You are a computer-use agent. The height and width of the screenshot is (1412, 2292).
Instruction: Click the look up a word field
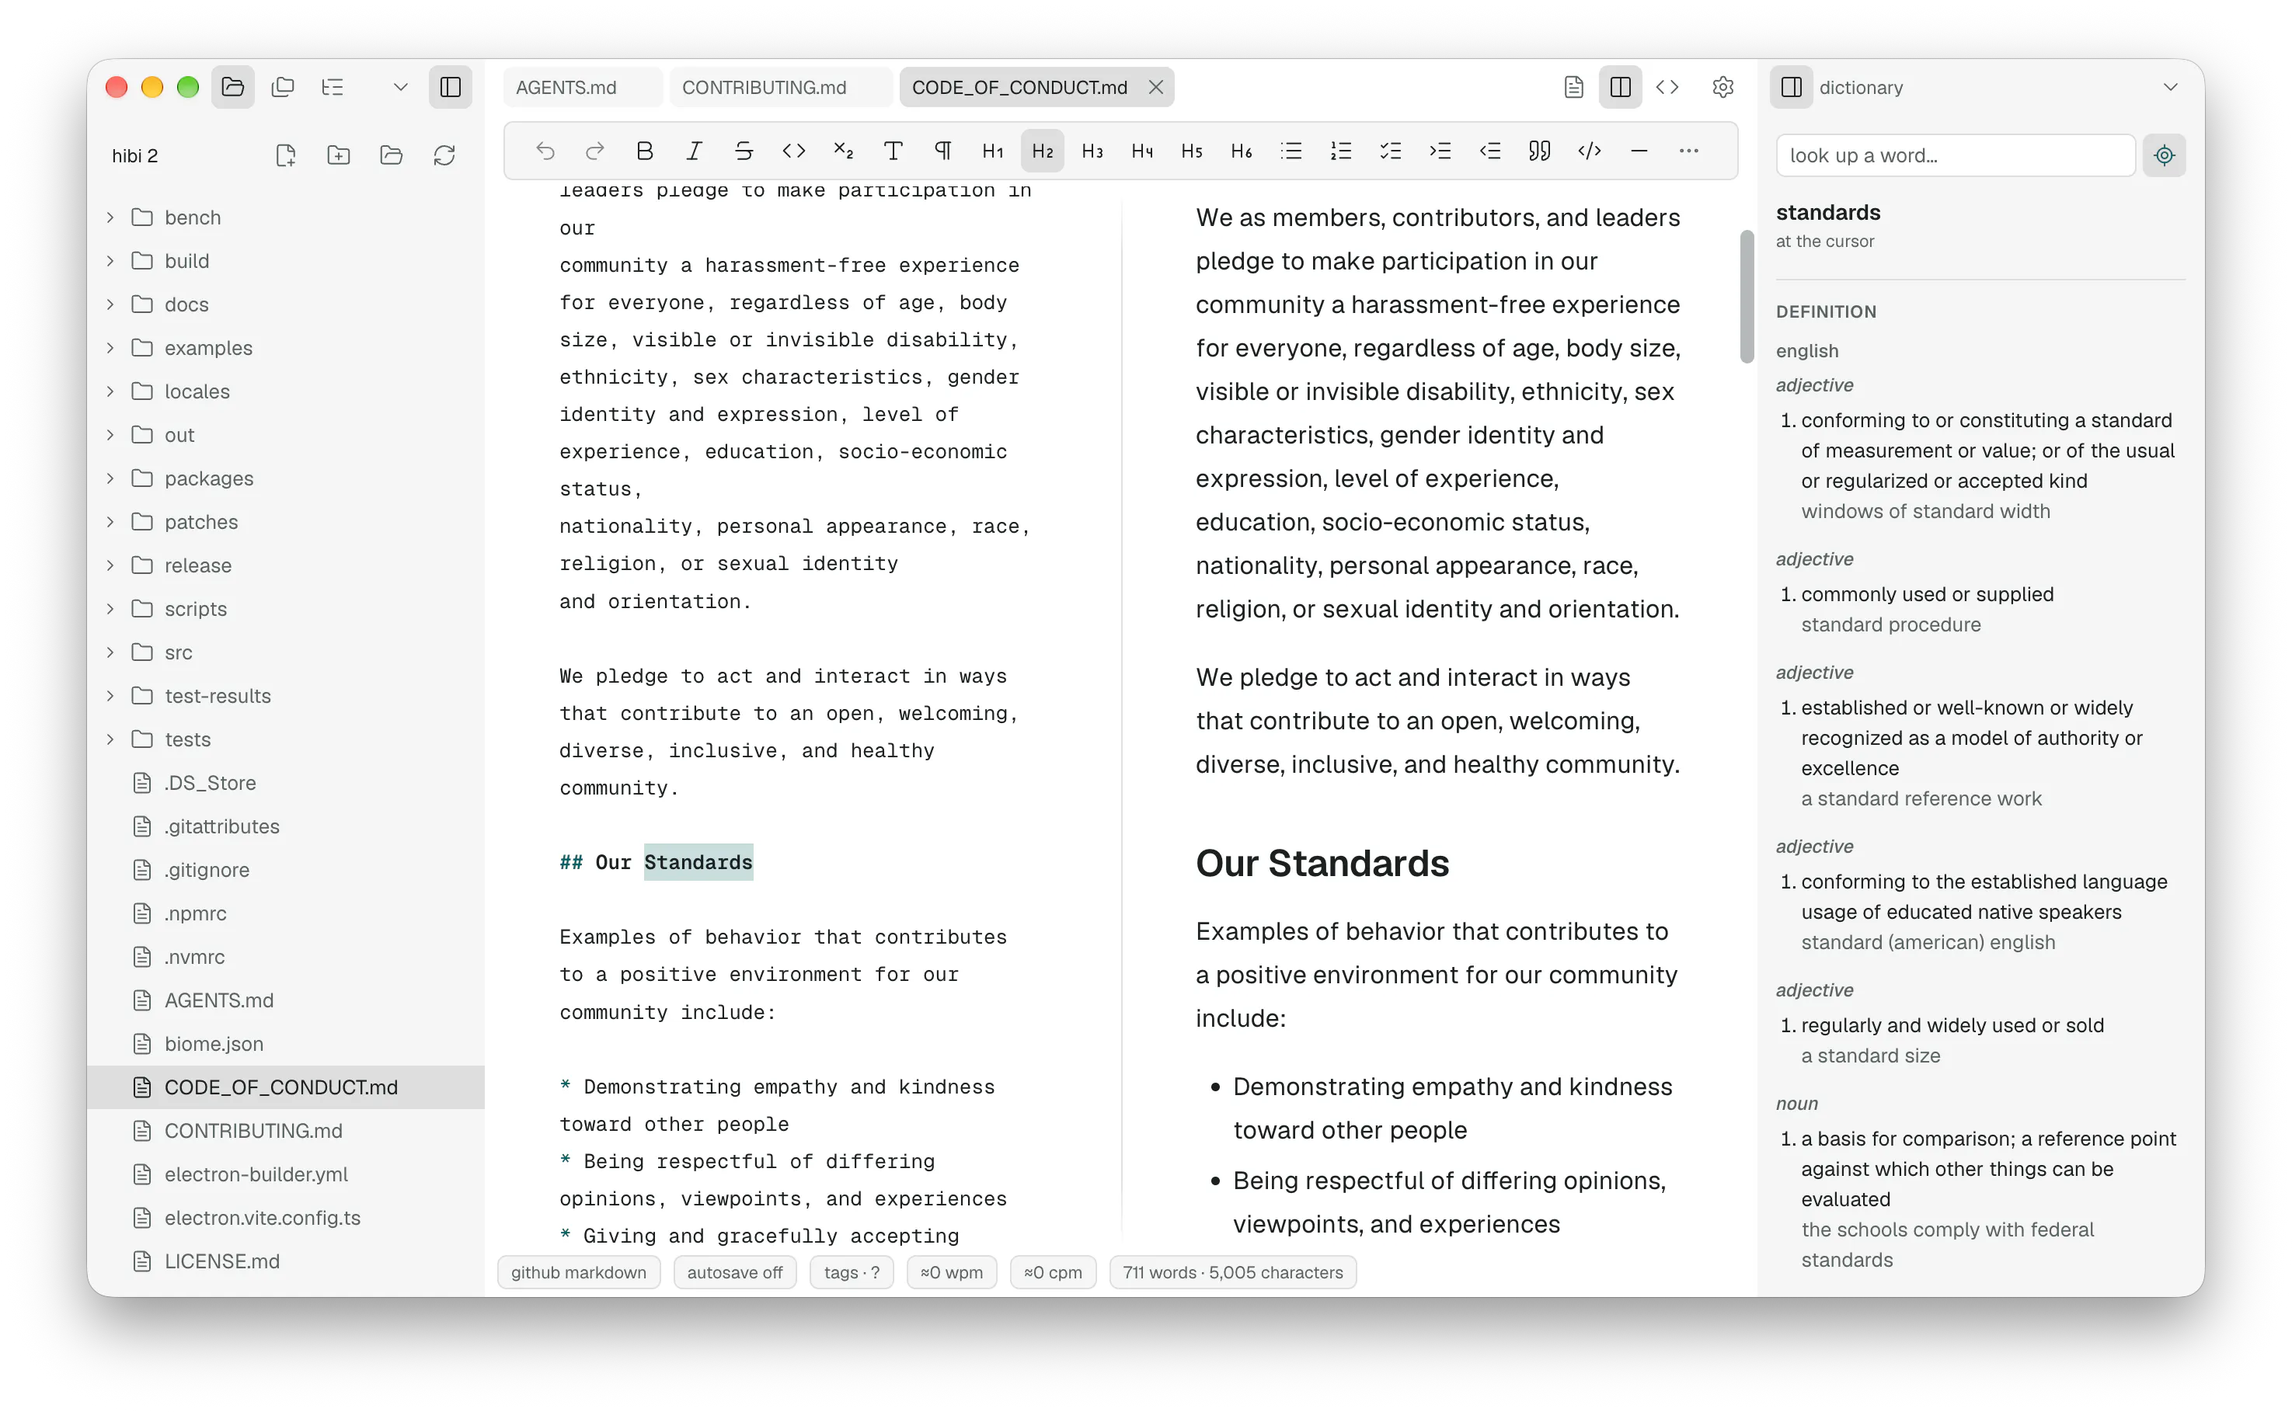point(1955,155)
